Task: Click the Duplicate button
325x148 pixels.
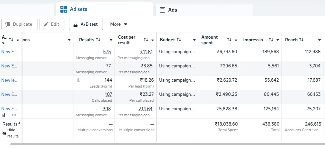Action: pos(19,24)
